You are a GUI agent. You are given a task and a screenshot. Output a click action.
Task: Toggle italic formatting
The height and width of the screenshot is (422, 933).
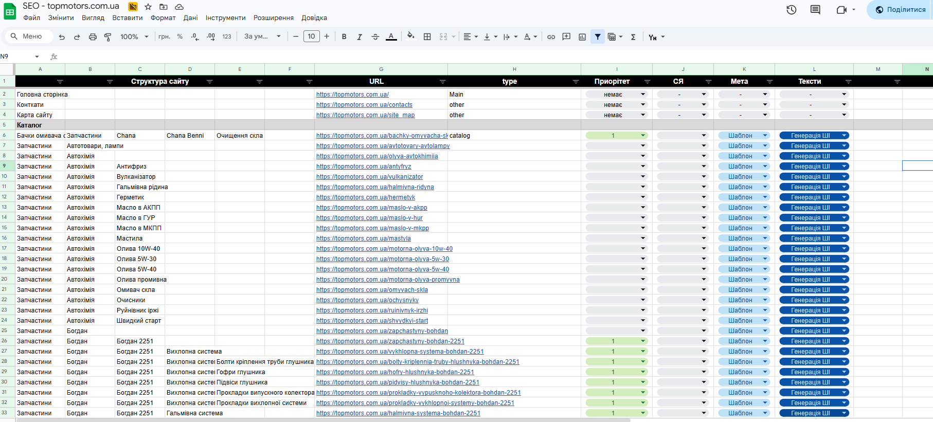360,37
